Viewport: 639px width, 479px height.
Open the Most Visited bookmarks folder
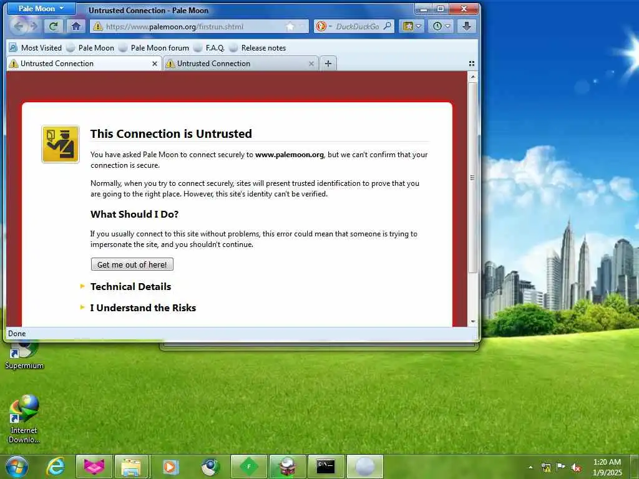[x=36, y=47]
